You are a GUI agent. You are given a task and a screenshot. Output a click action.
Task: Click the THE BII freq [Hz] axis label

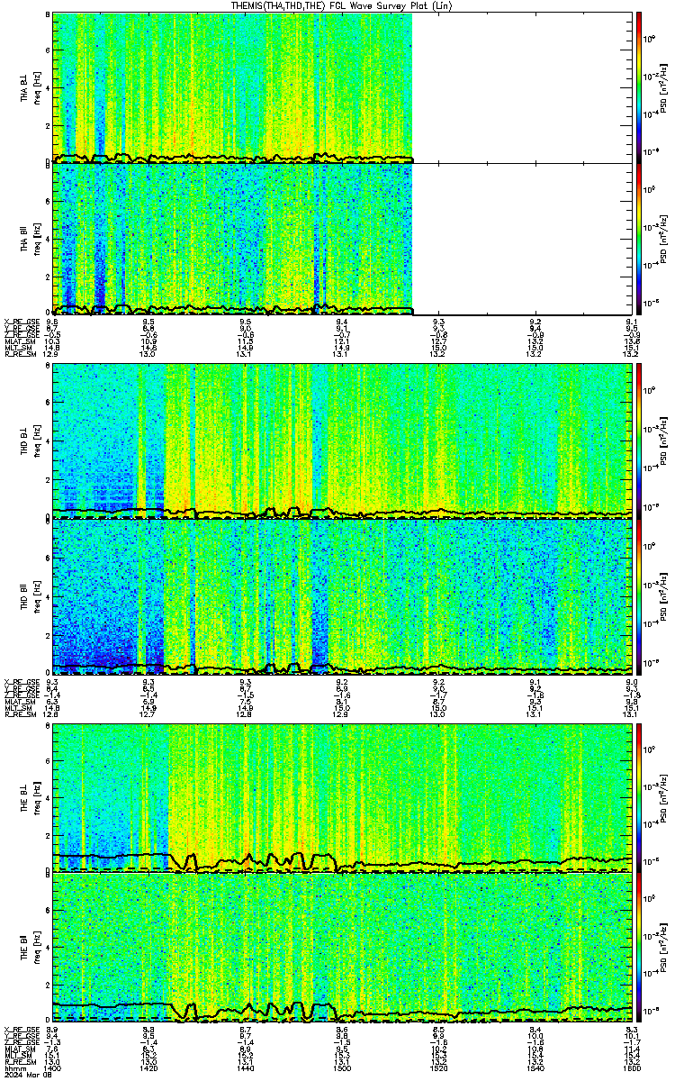pyautogui.click(x=36, y=949)
